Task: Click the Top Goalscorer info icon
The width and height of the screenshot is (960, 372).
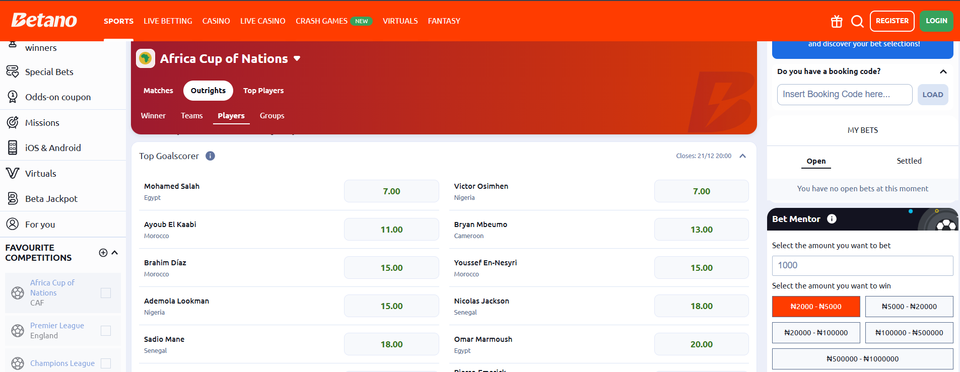Action: (211, 156)
